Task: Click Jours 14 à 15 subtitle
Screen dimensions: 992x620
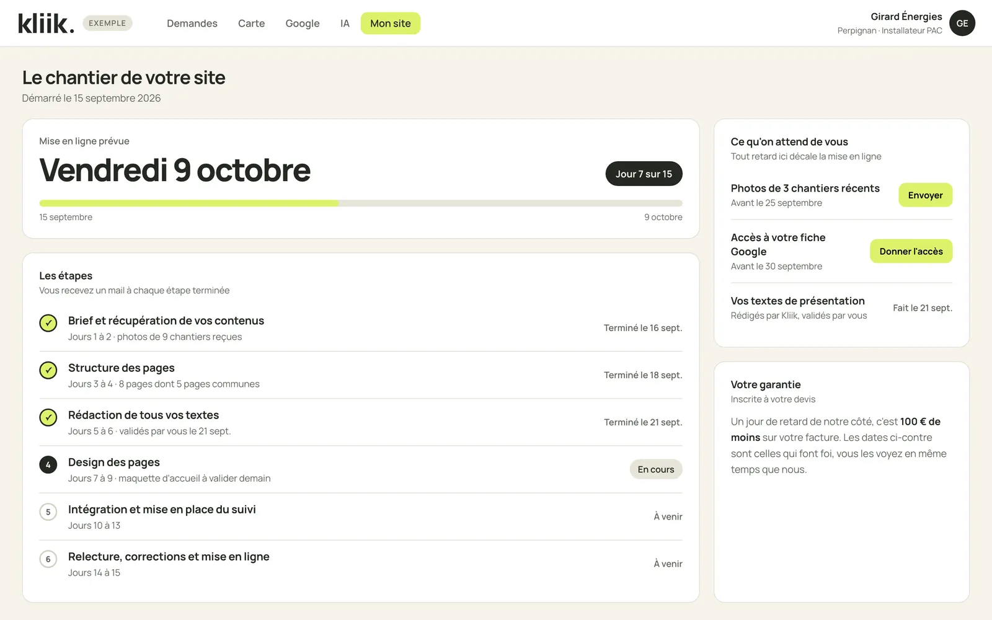Action: click(x=94, y=572)
